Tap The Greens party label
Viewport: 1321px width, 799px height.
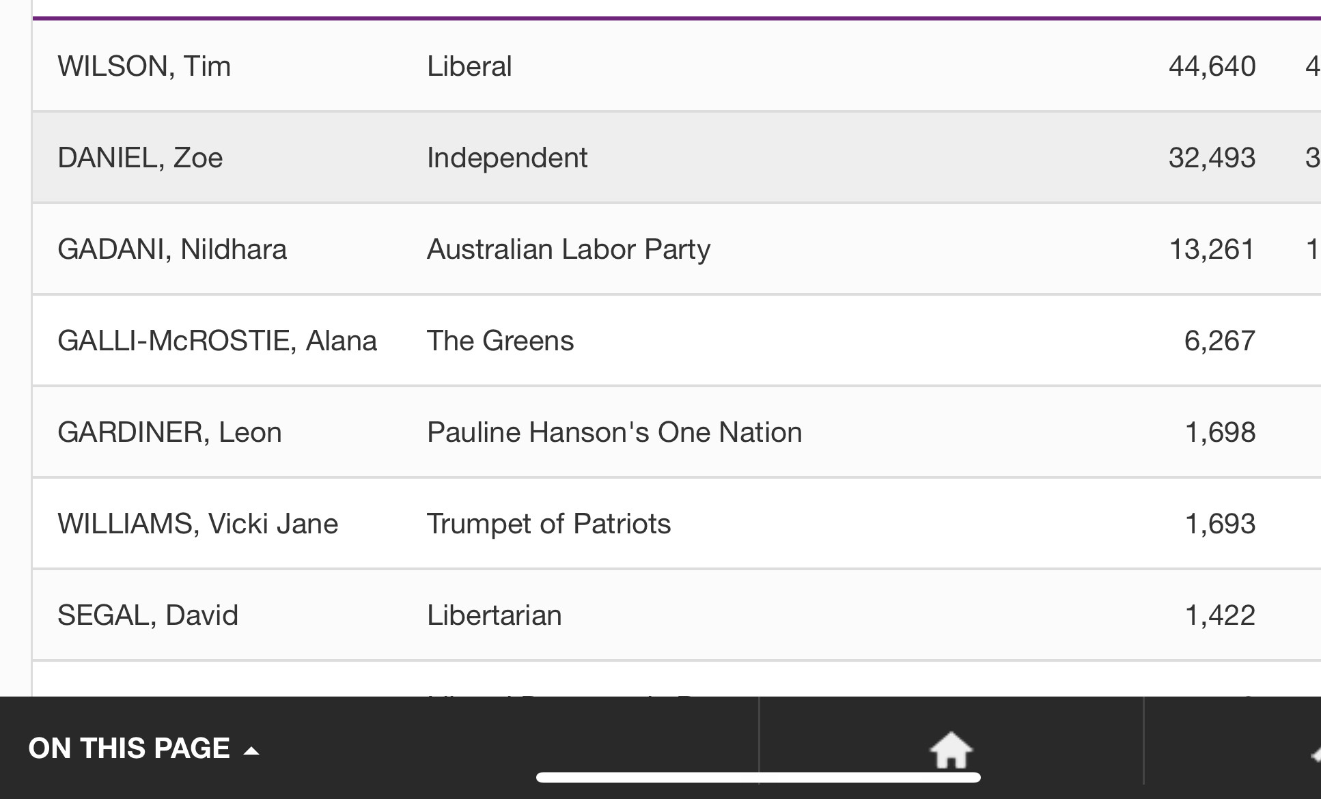click(500, 341)
